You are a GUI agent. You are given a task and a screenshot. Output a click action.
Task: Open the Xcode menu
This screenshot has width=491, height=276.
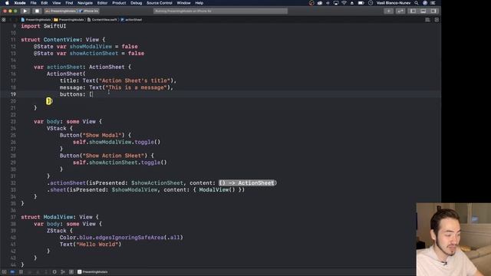click(20, 3)
